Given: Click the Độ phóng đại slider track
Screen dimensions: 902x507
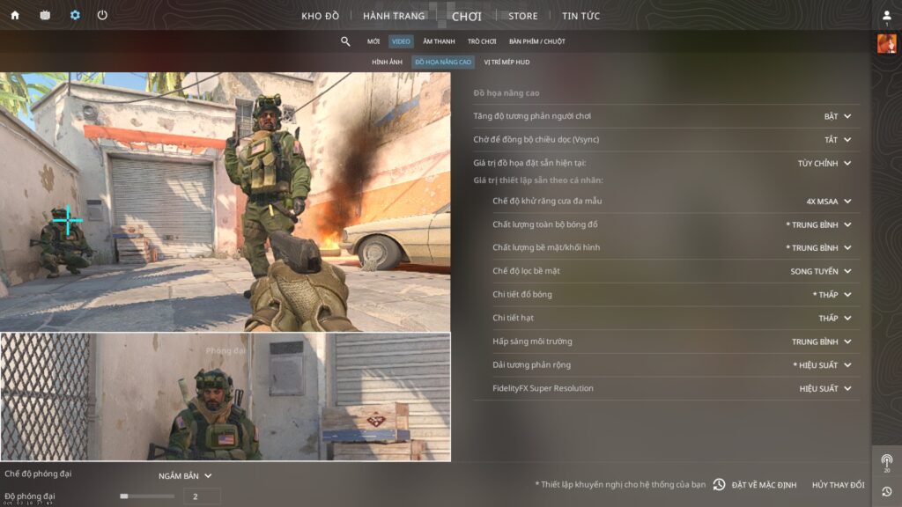Looking at the screenshot, I should [148, 496].
